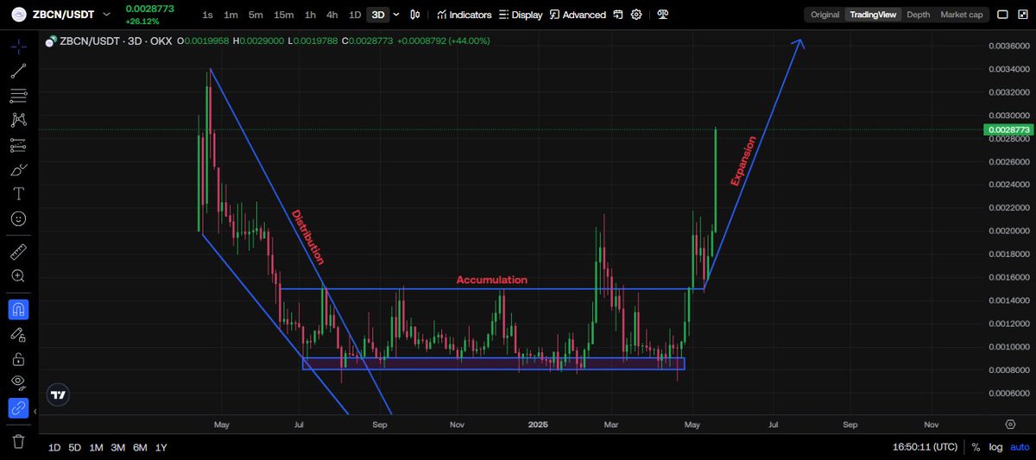This screenshot has height=460, width=1036.
Task: Remove drawings with the trash icon
Action: pyautogui.click(x=18, y=440)
